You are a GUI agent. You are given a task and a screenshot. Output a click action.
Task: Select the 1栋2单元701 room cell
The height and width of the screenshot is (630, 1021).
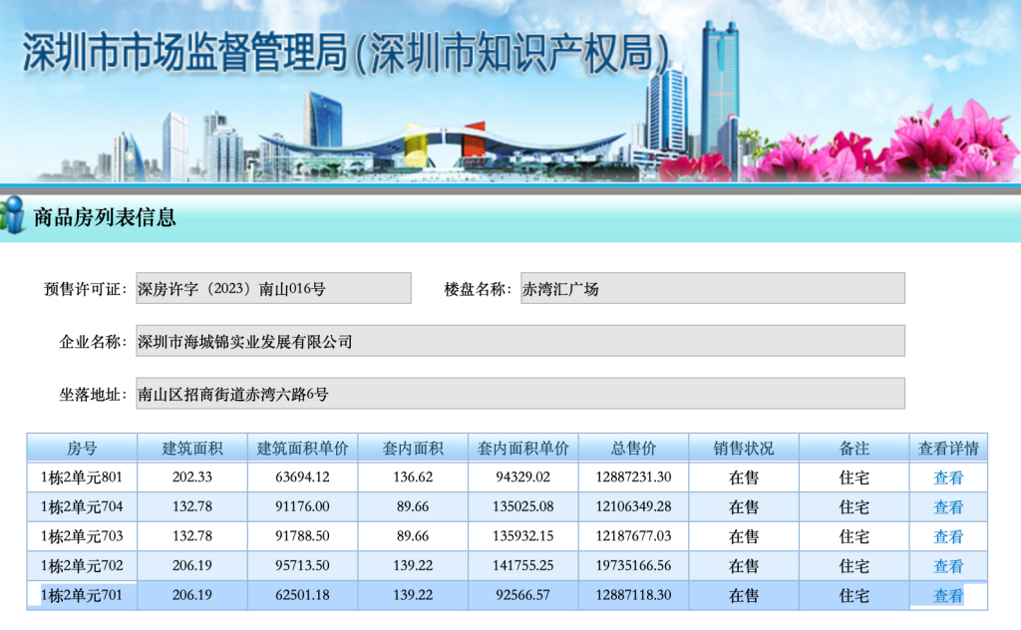pyautogui.click(x=82, y=596)
